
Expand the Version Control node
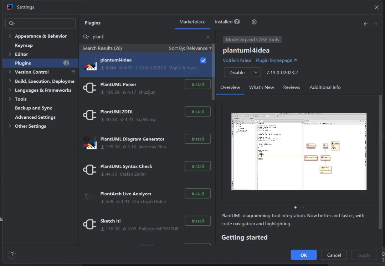(10, 72)
